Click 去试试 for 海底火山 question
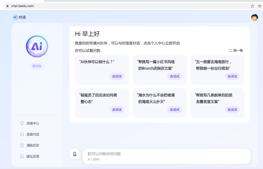Screen dimensions: 263x169 (x=174, y=110)
